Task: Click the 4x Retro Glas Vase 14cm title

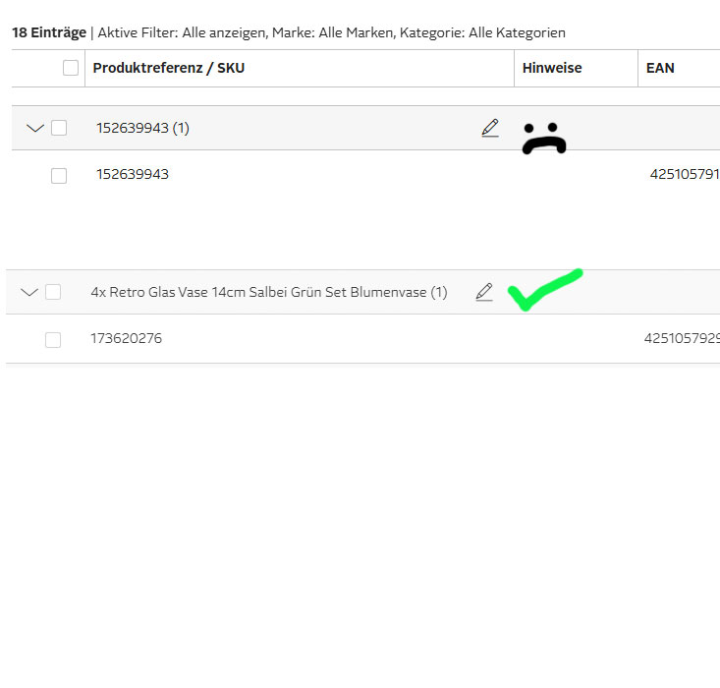Action: 268,292
